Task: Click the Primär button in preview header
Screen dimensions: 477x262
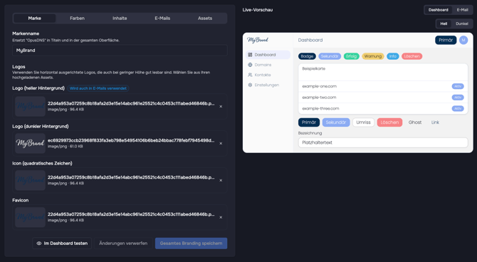Action: tap(446, 40)
